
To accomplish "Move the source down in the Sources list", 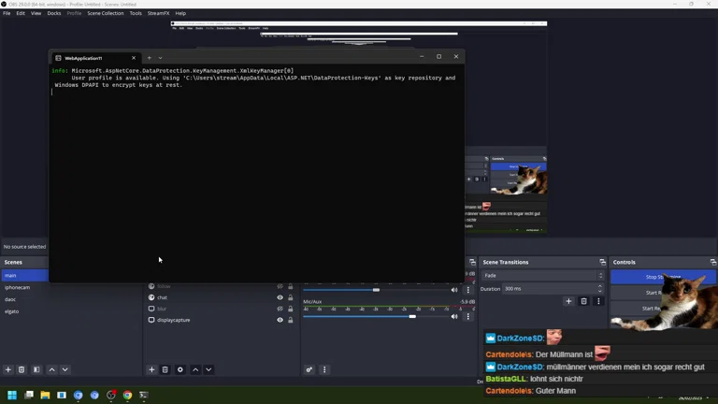I will tap(208, 369).
